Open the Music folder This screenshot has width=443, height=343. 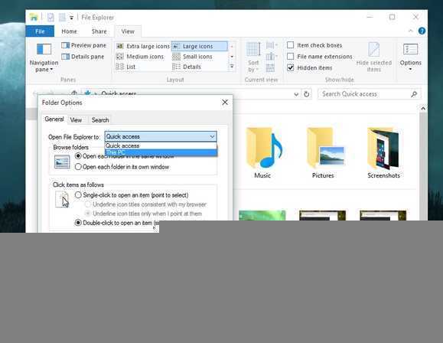pyautogui.click(x=262, y=153)
